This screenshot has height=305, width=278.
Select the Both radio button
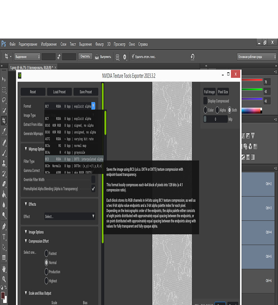coord(230,110)
